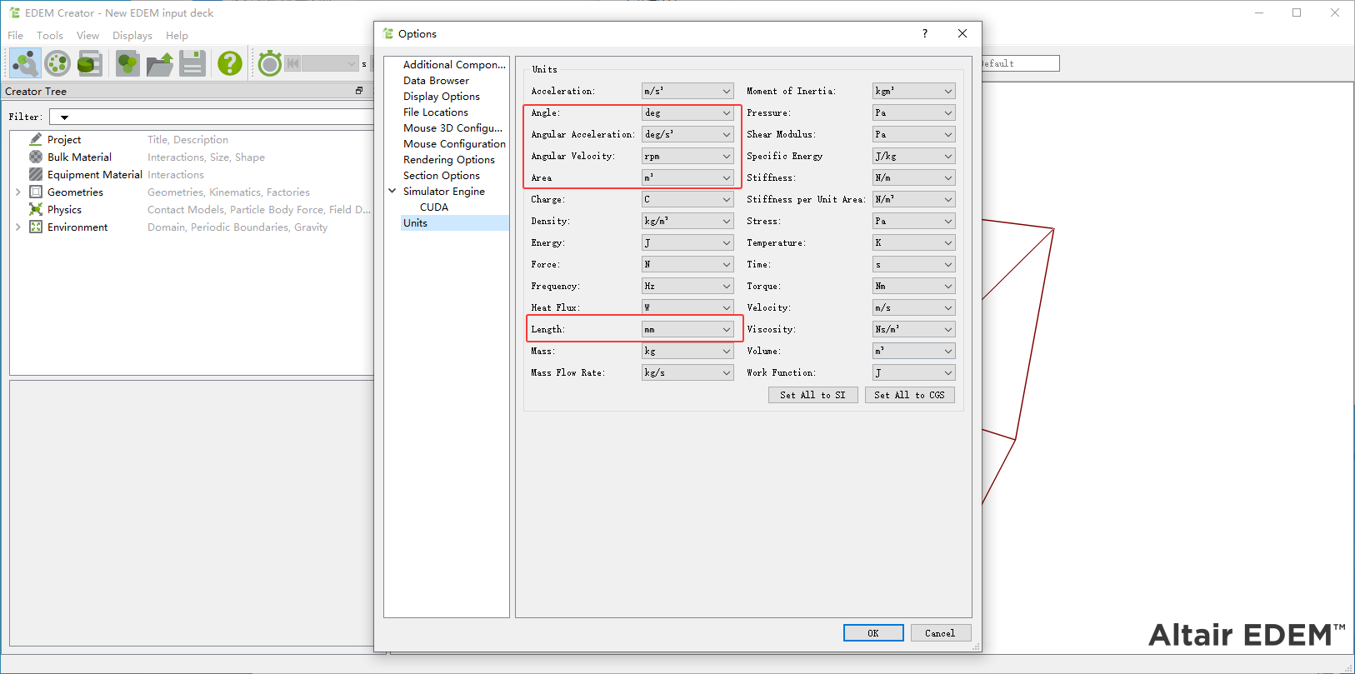
Task: Collapse the Simulator Engine tree node
Action: click(x=392, y=191)
